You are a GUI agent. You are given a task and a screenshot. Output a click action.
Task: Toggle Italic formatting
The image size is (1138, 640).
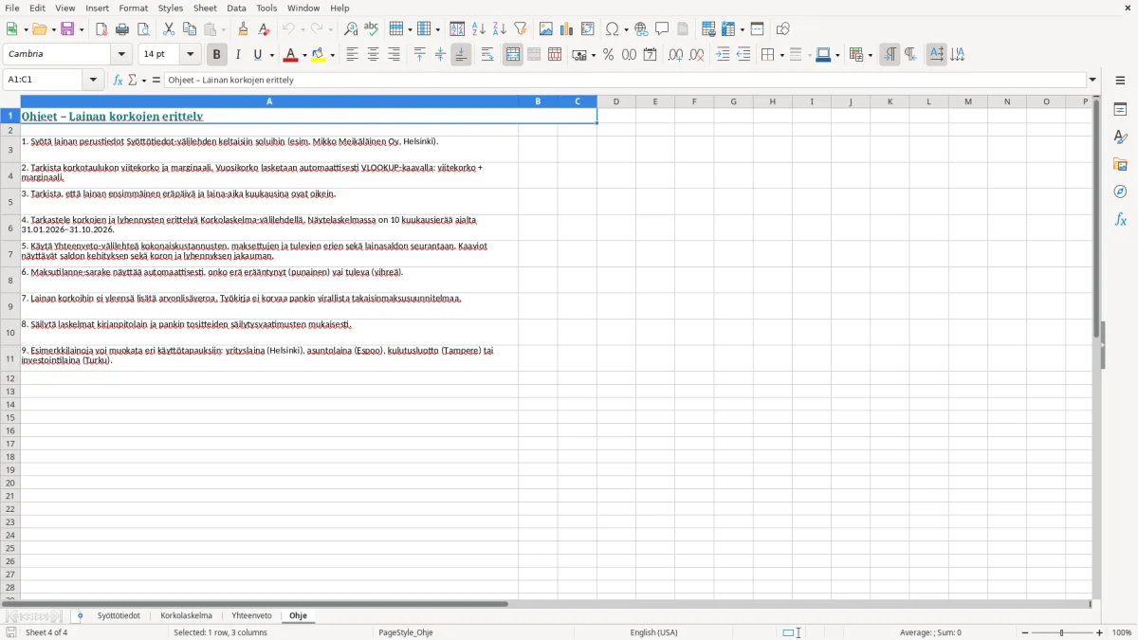pyautogui.click(x=238, y=55)
